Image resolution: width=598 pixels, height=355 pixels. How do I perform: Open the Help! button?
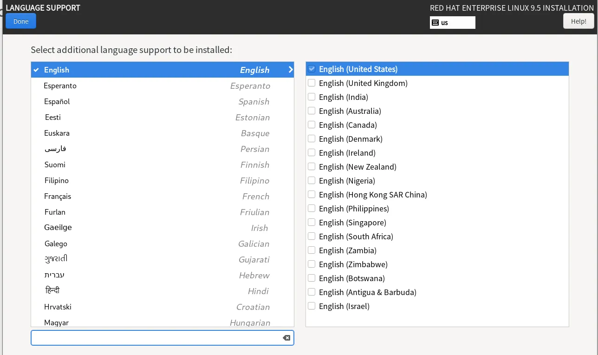tap(578, 21)
